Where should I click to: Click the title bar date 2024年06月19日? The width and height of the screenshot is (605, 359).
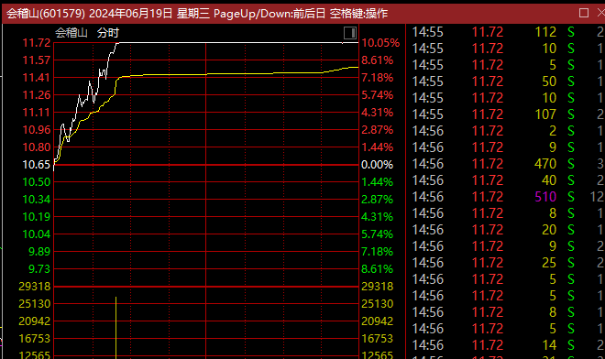click(131, 14)
